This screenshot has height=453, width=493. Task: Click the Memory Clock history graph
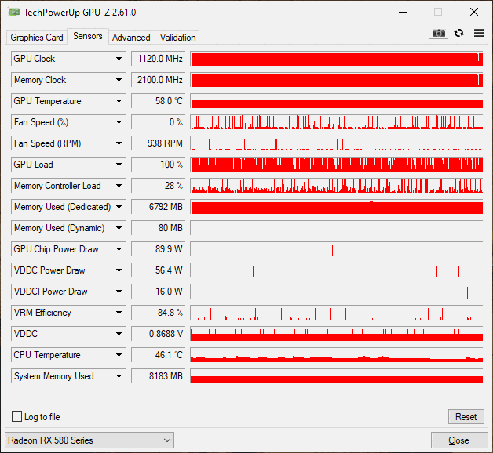337,80
